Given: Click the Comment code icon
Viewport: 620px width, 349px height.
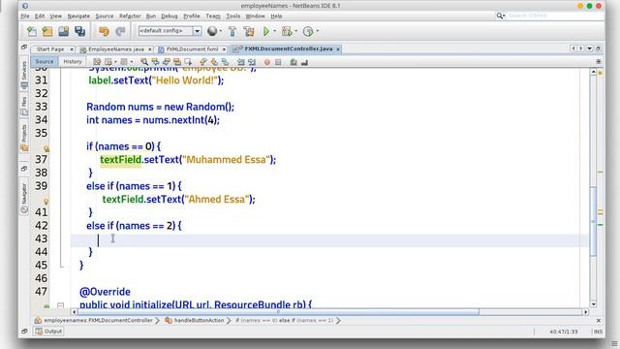Looking at the screenshot, I should (x=294, y=62).
